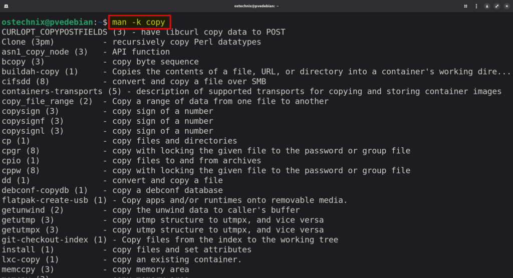Click the highlighted 'man -k copy' command
The image size is (513, 278).
click(139, 23)
